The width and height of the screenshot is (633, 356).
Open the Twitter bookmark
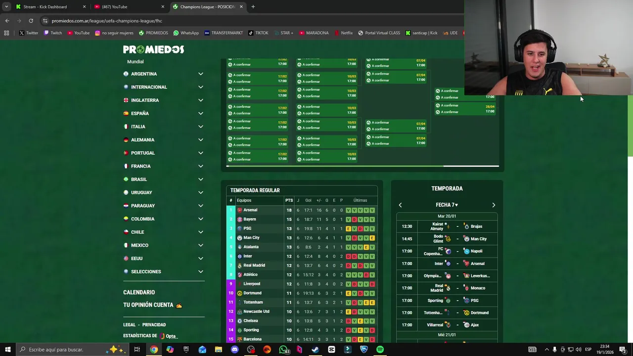tap(28, 33)
